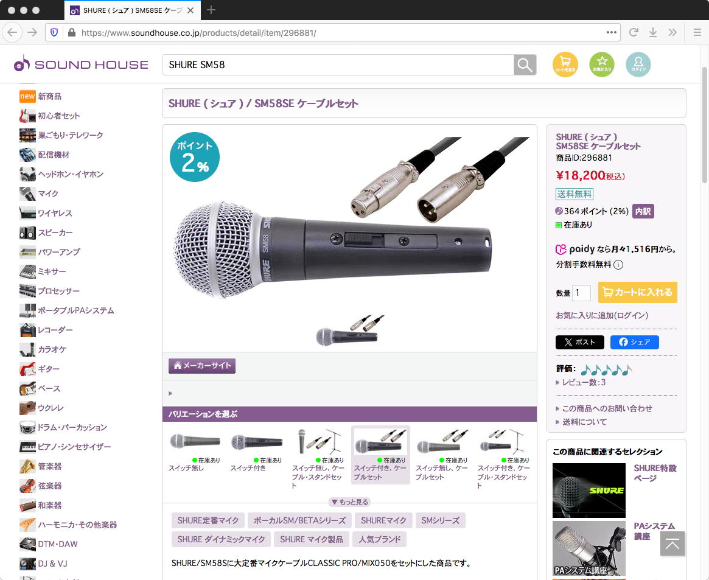Open ドラム・パーカッション category
Viewport: 709px width, 580px height.
(63, 427)
